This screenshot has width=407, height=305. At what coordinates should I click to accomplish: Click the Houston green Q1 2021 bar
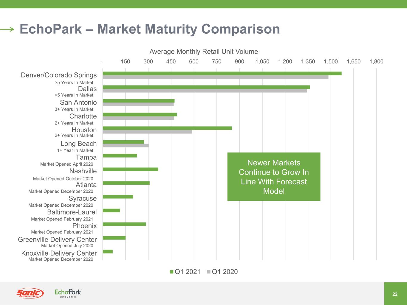point(167,128)
